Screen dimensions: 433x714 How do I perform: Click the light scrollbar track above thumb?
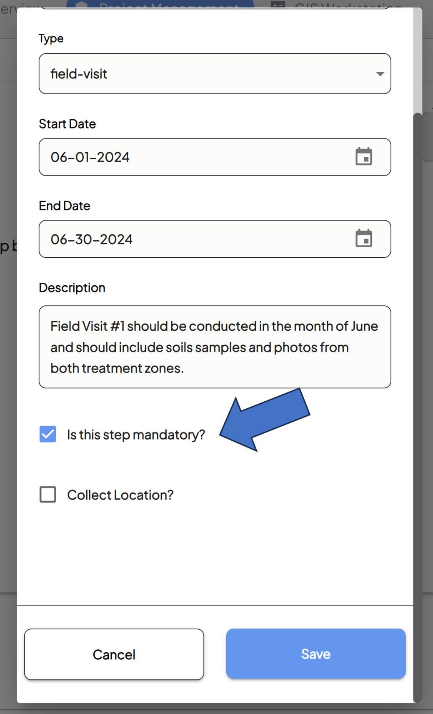[418, 58]
